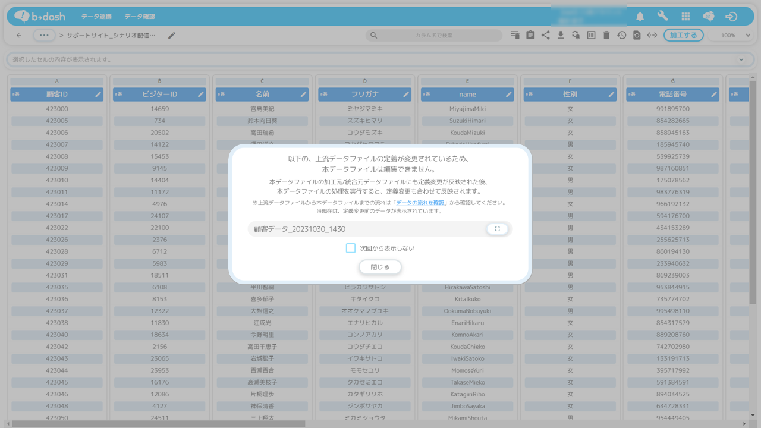The height and width of the screenshot is (428, 761).
Task: Open the データ確認 menu
Action: tap(140, 17)
